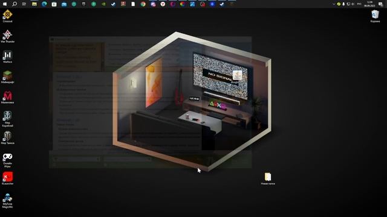The height and width of the screenshot is (217, 387).
Task: Open the War Thunder desktop shortcut
Action: pos(7,36)
